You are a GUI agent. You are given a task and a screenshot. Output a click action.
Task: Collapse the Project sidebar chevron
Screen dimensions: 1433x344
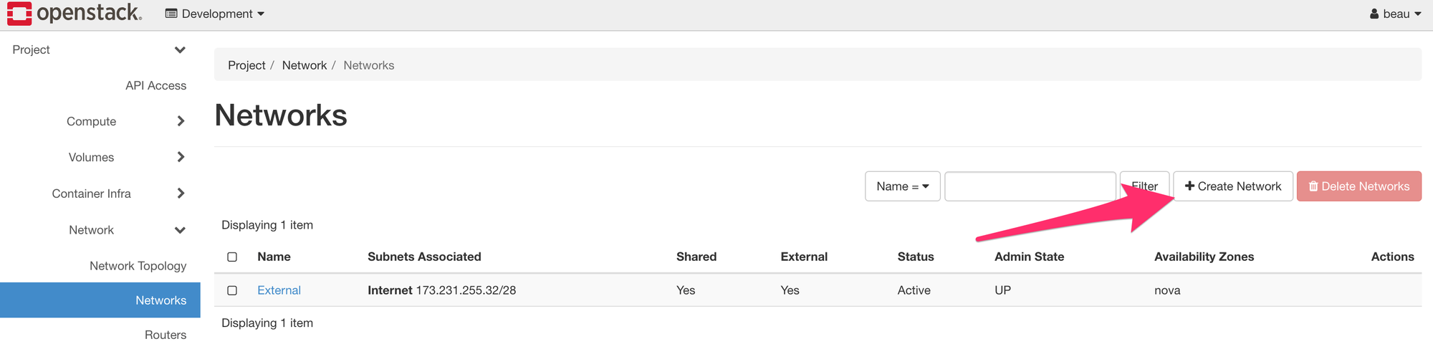pos(180,49)
